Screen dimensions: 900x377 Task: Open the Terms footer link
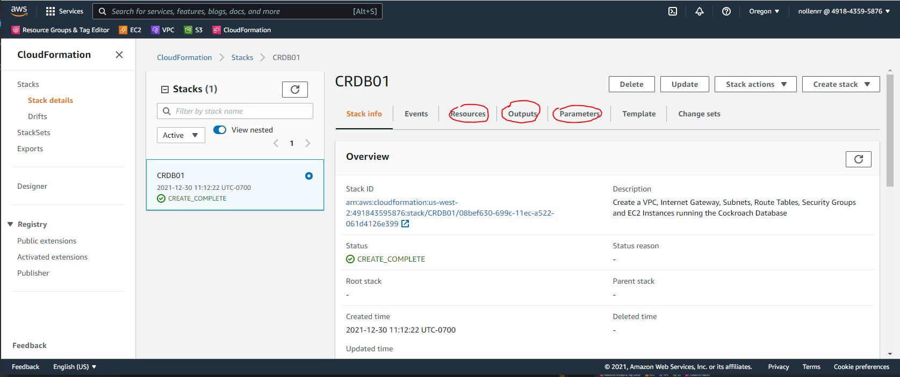pos(811,367)
